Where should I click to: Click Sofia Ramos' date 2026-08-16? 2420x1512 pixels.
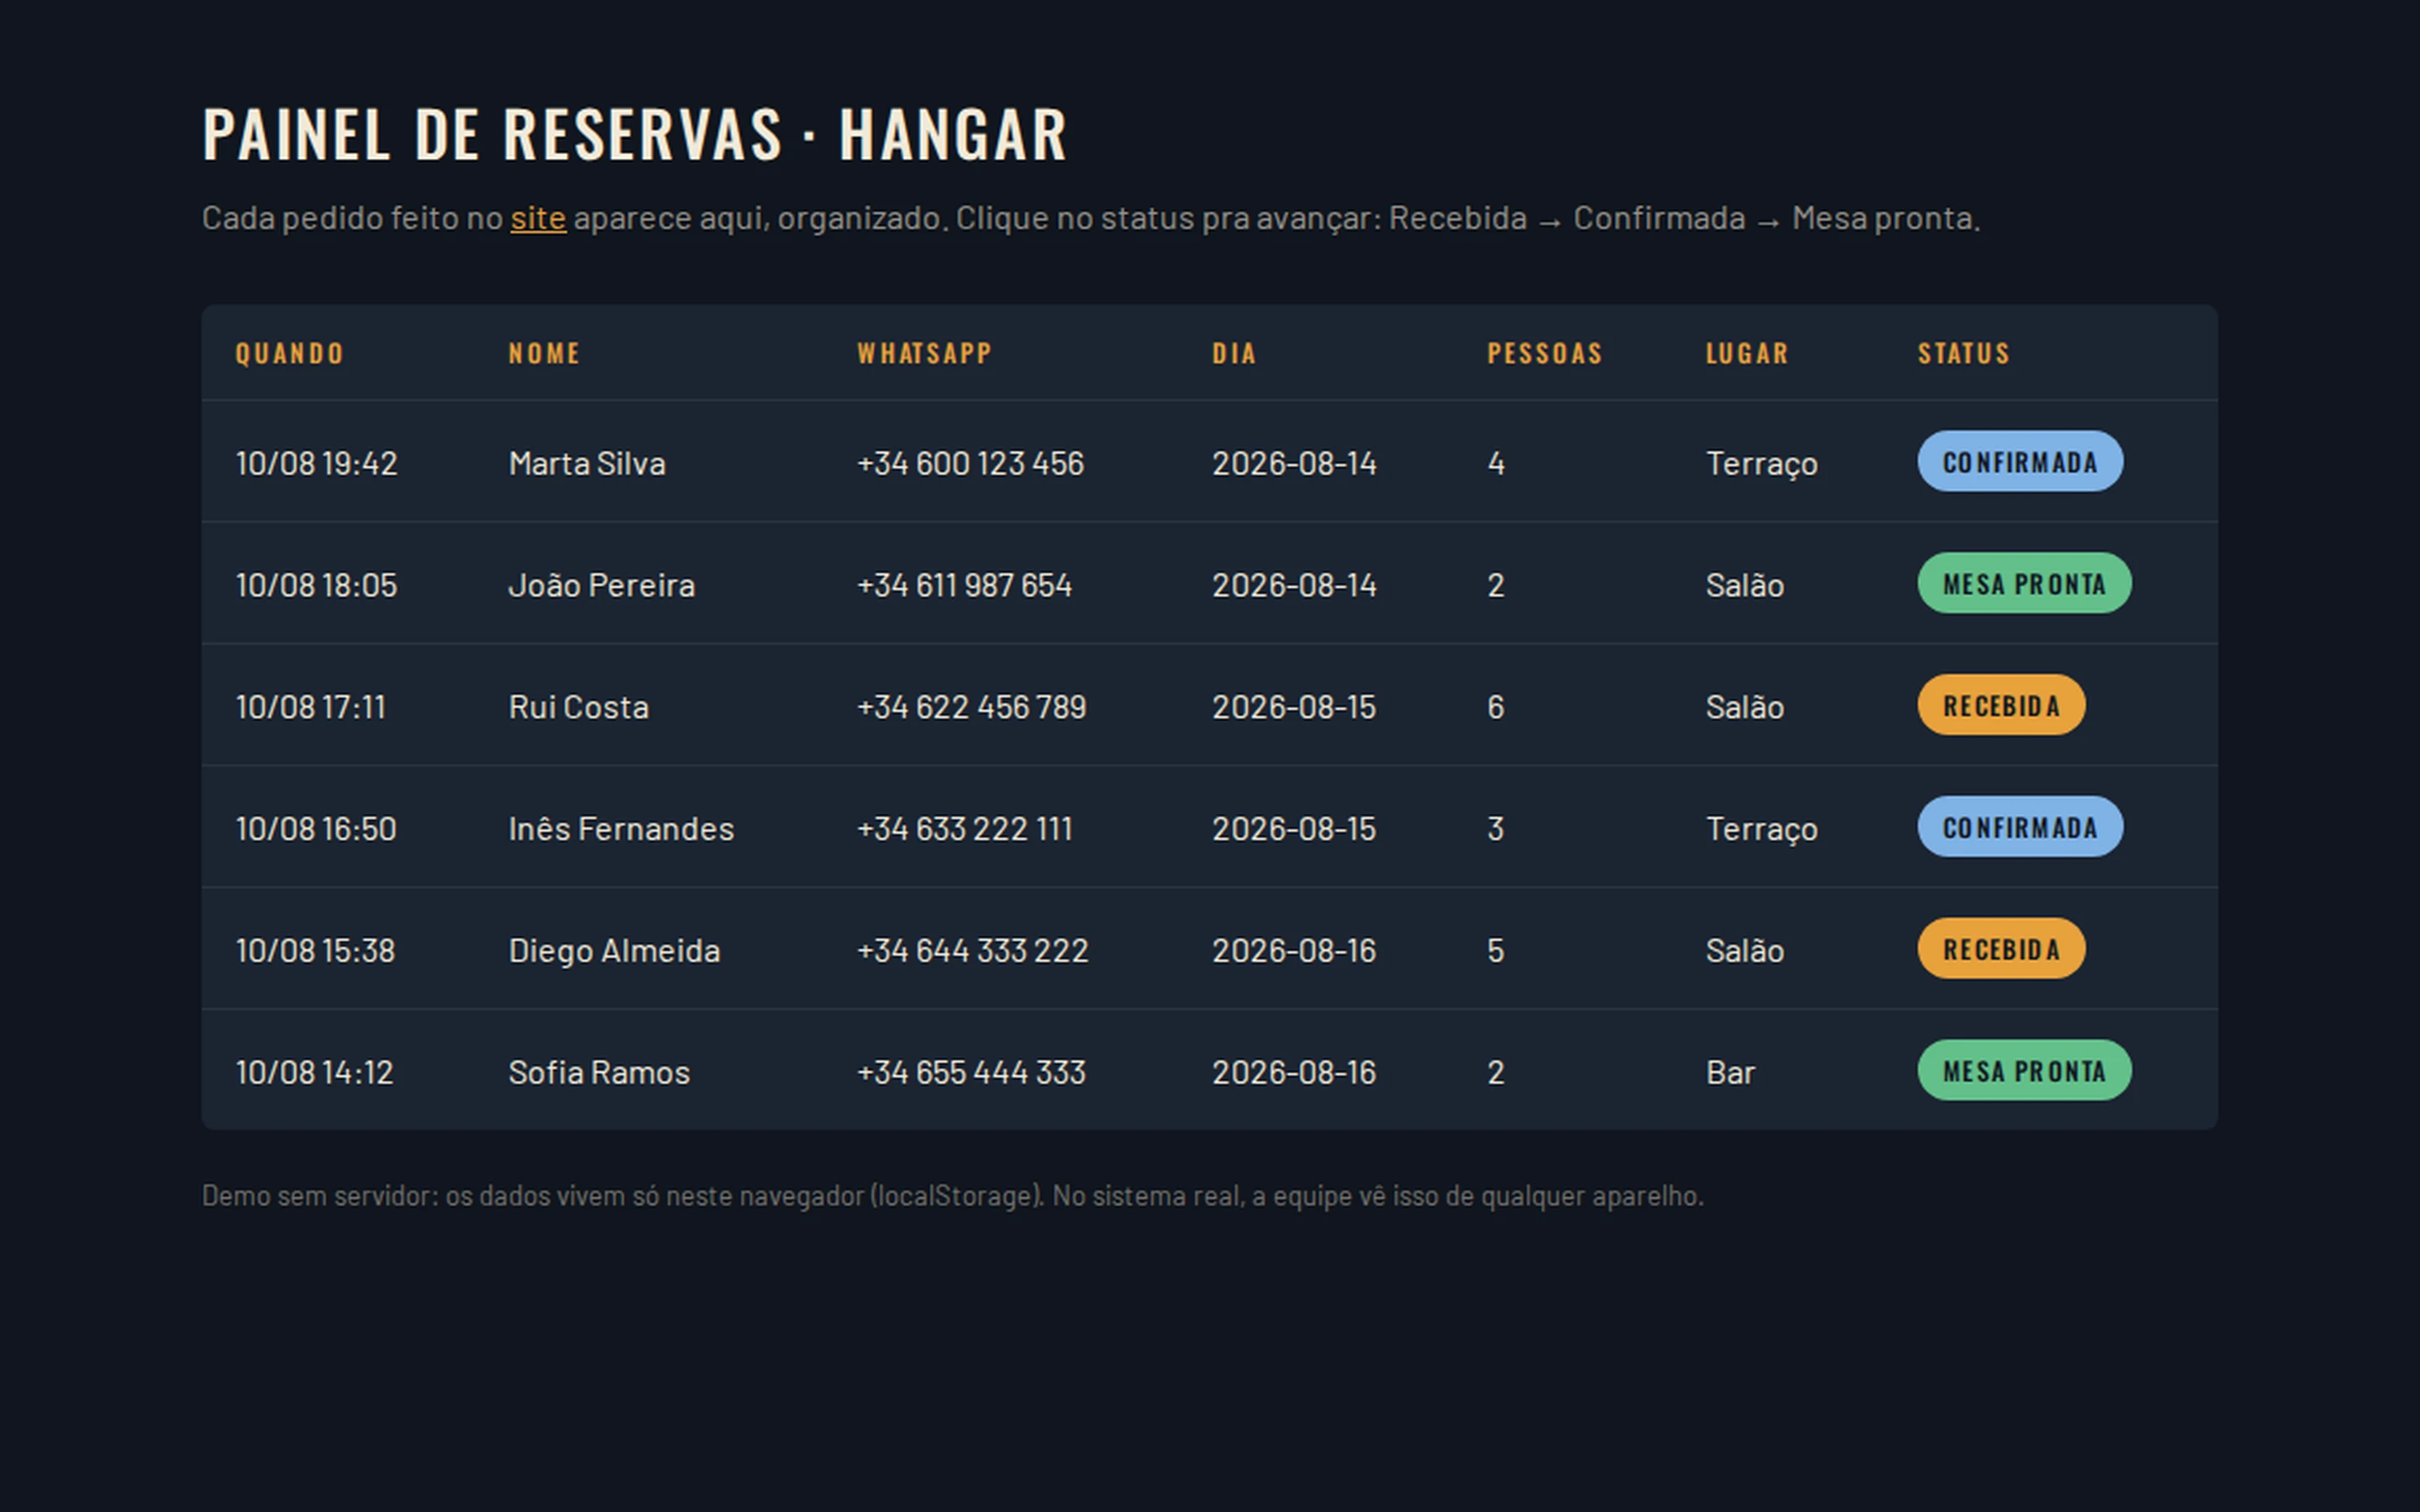click(1294, 1073)
